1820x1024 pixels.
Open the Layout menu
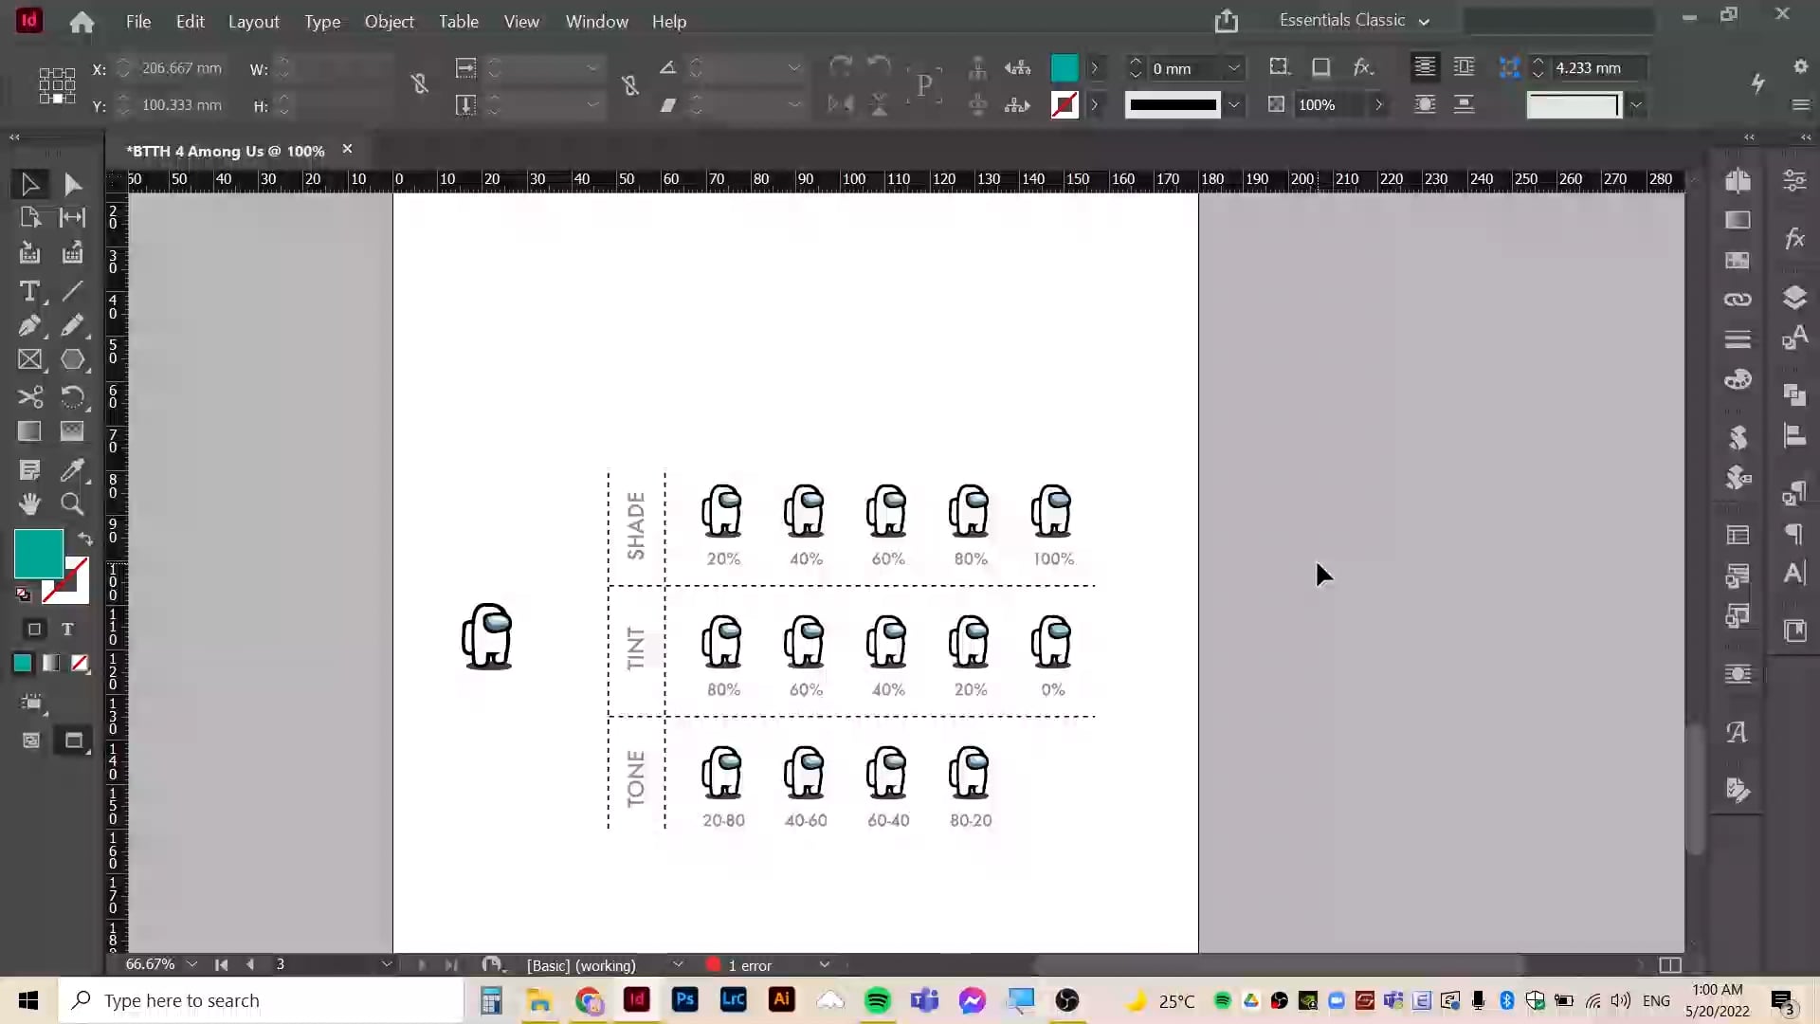point(253,21)
